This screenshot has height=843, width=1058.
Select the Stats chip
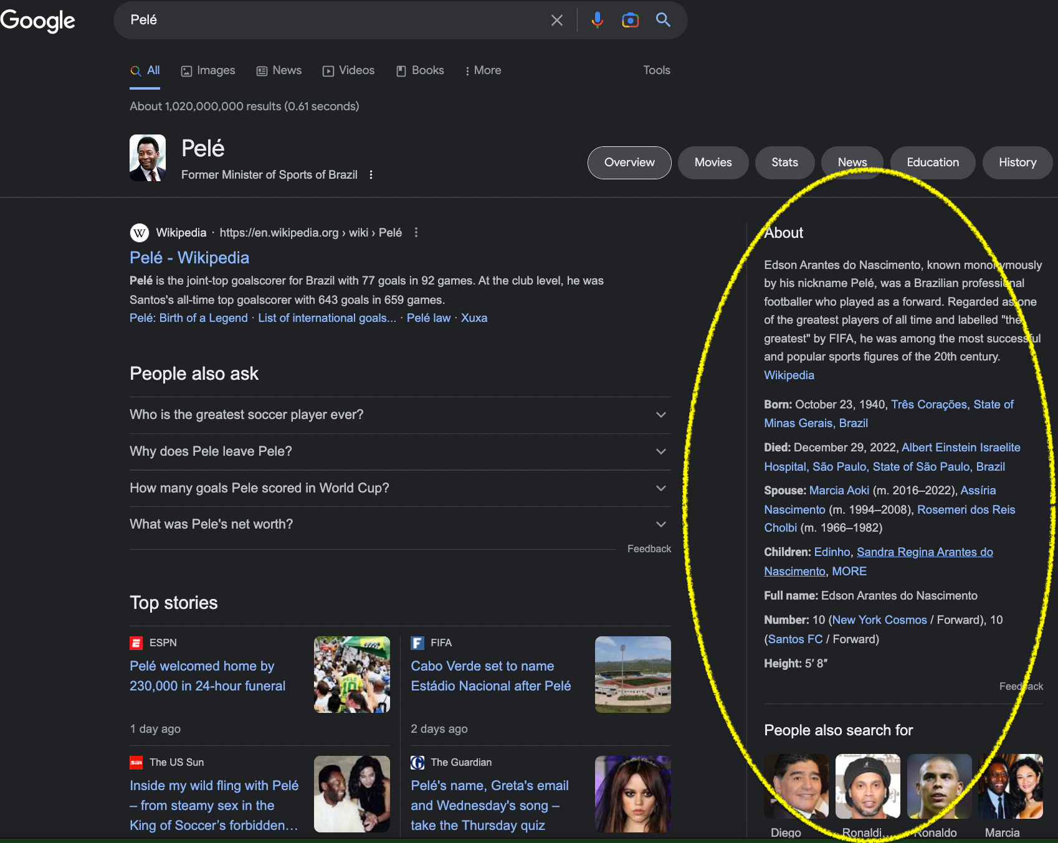[x=784, y=162]
